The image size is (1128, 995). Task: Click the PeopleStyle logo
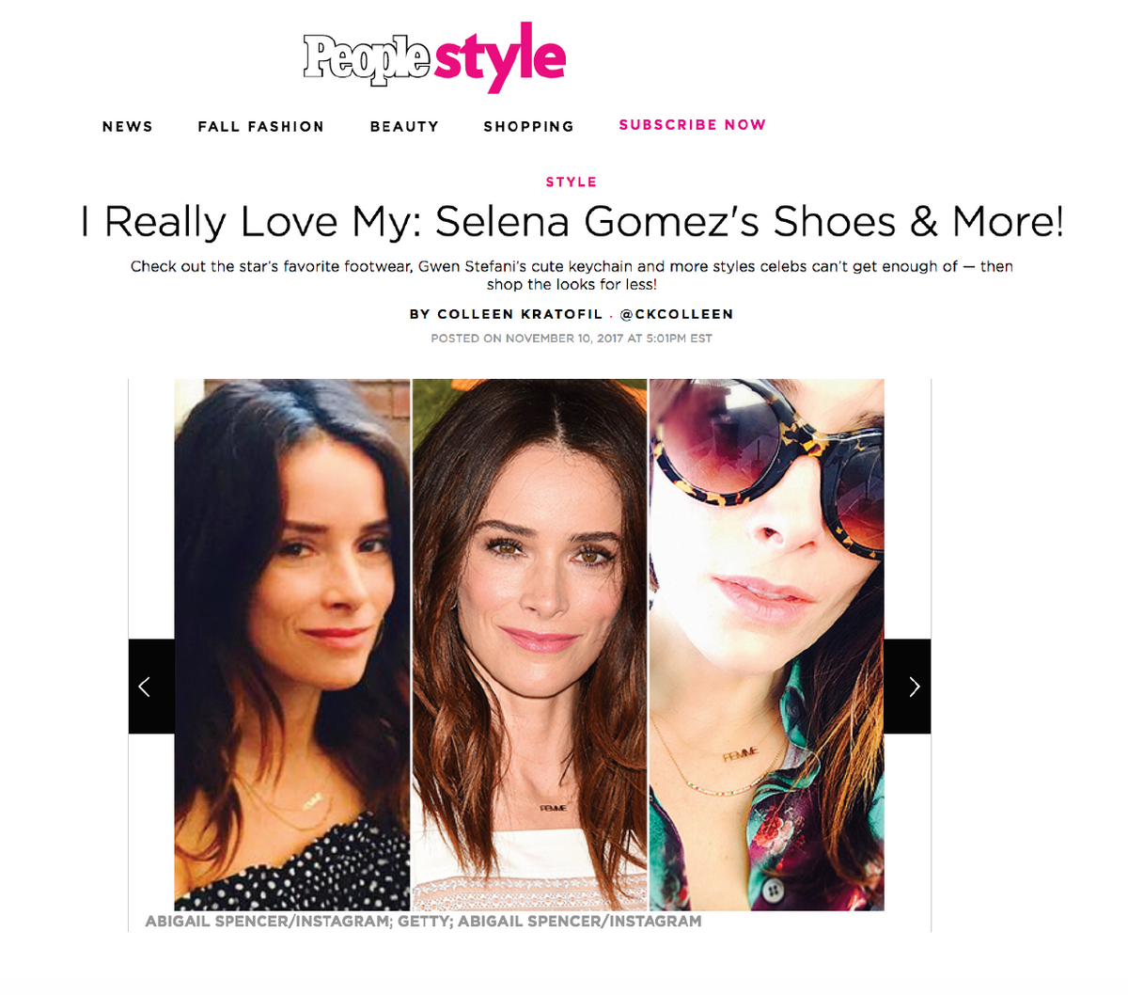434,56
